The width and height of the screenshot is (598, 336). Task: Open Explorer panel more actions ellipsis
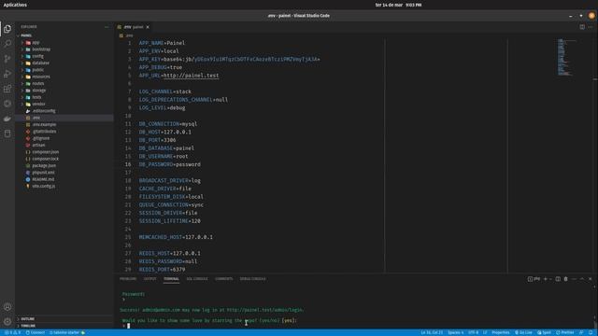pyautogui.click(x=107, y=27)
